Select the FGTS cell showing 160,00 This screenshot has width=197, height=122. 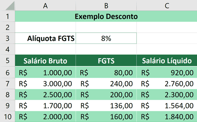[x=106, y=117]
